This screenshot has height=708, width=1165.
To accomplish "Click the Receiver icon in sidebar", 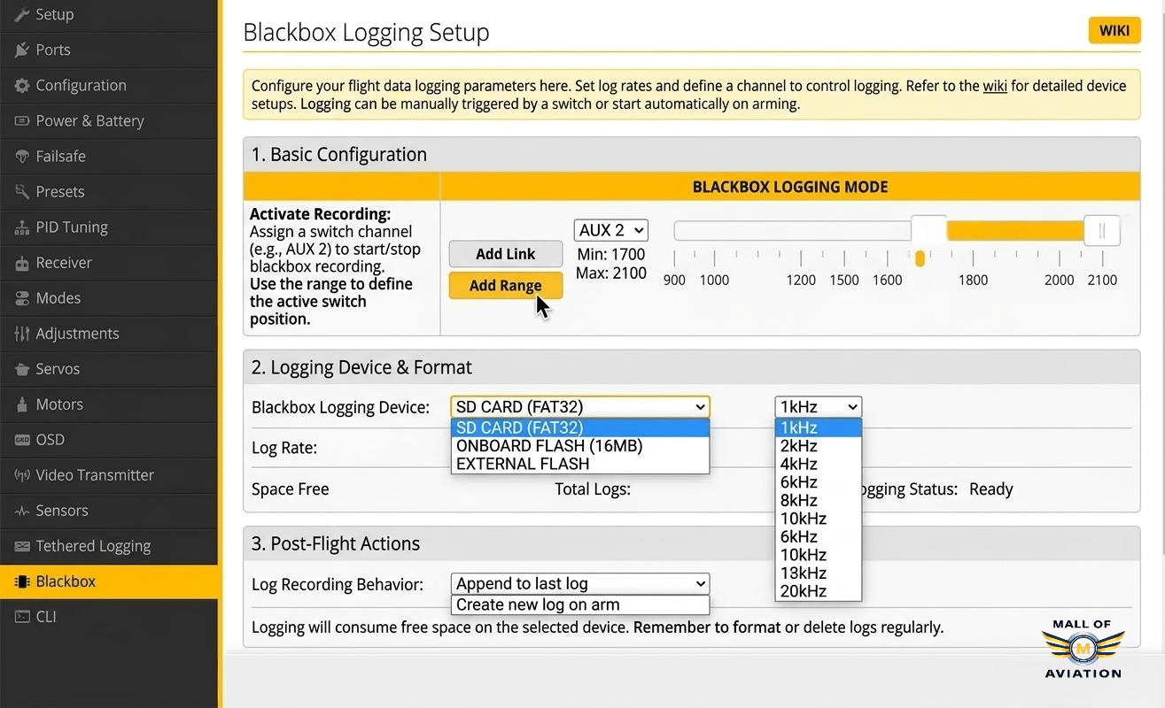I will click(21, 263).
